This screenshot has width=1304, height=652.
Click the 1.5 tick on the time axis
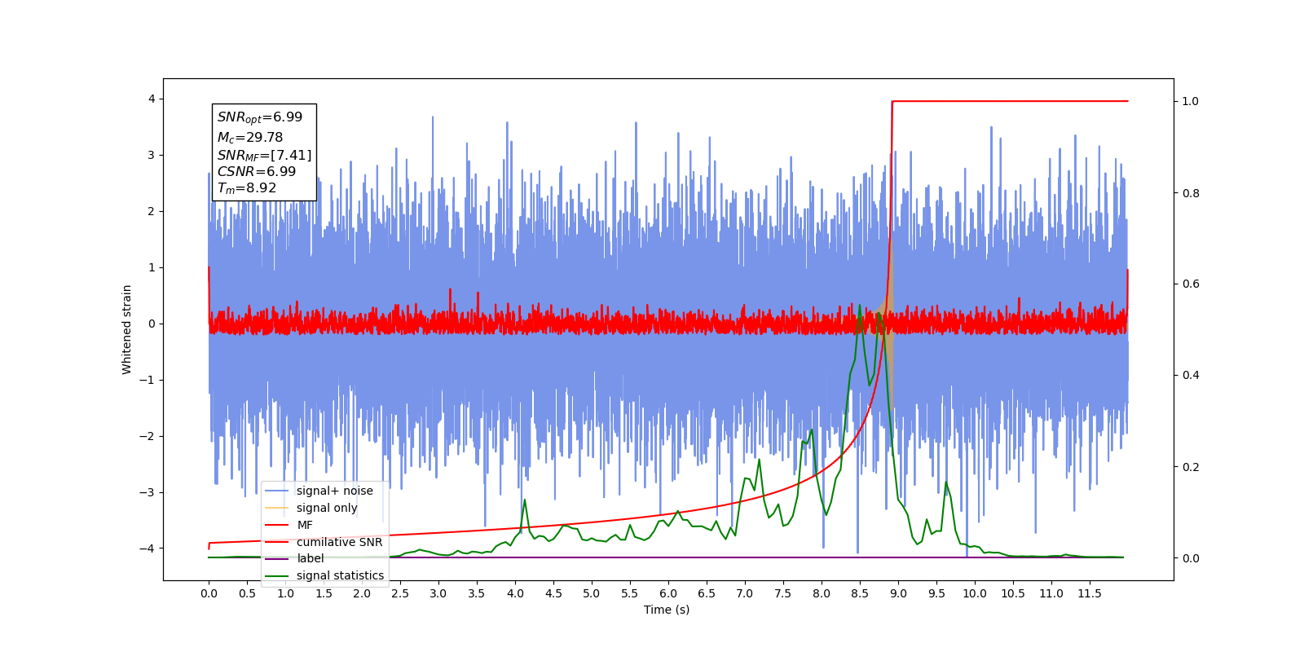point(324,593)
